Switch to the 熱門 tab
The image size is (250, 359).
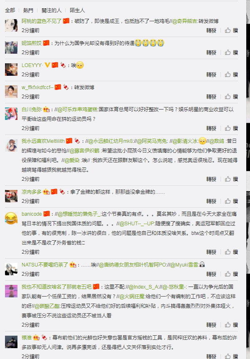tap(28, 10)
